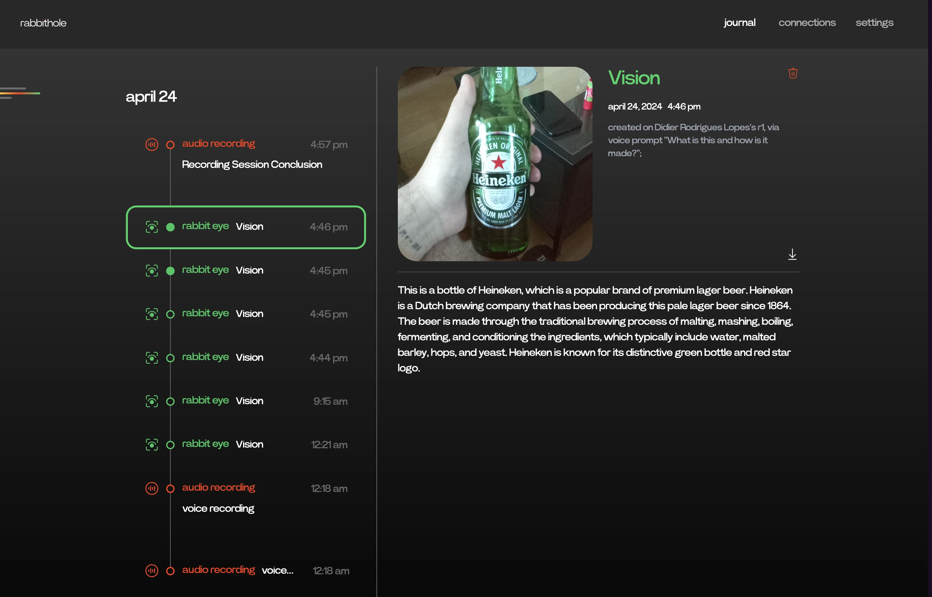
Task: Click rabbit eye icon of 4:46 pm entry
Action: point(152,227)
